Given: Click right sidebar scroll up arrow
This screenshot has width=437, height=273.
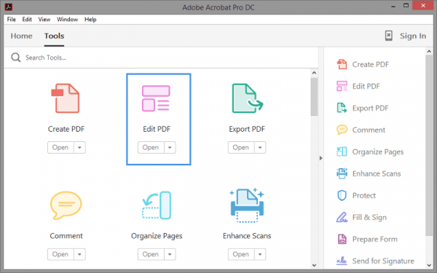Looking at the screenshot, I should tap(429, 52).
